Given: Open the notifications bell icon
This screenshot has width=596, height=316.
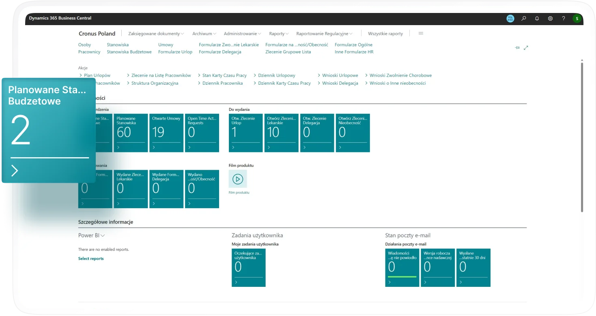Looking at the screenshot, I should 537,18.
